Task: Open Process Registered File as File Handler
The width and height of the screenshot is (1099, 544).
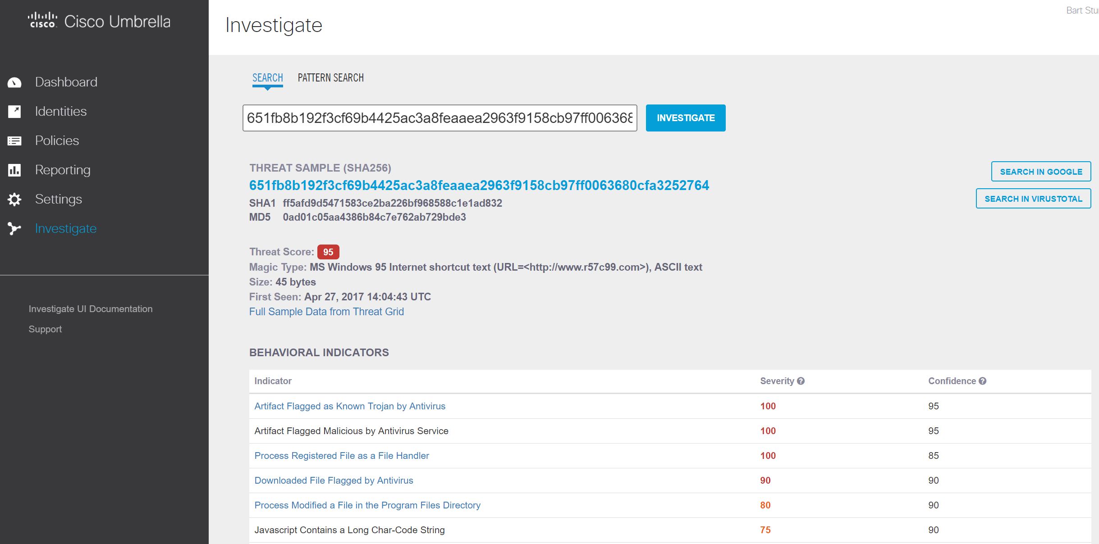Action: tap(342, 456)
